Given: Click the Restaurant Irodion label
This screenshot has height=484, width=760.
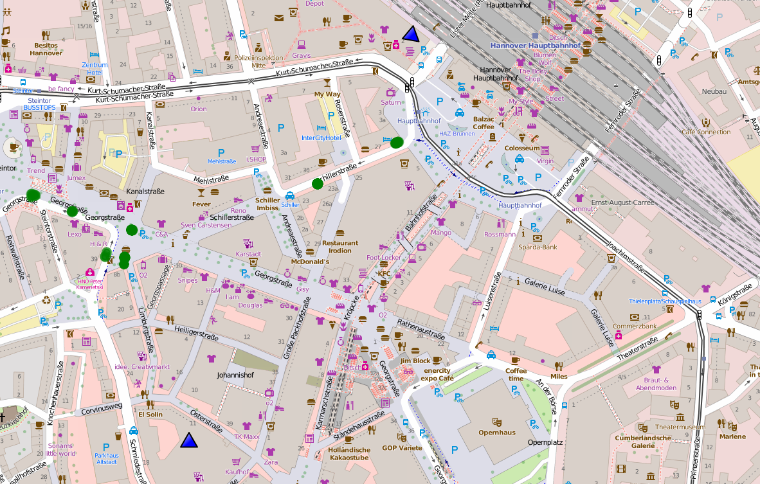Looking at the screenshot, I should [340, 247].
